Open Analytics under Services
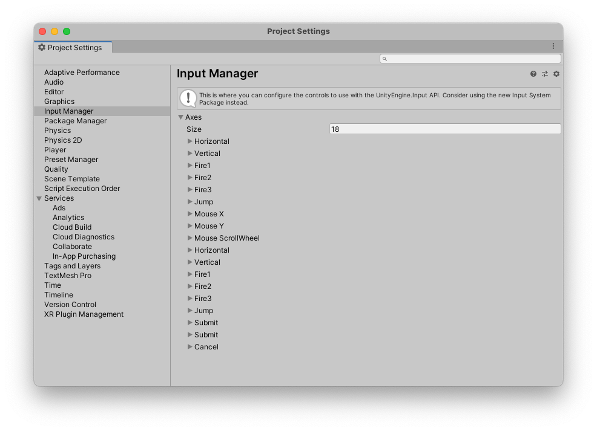Viewport: 597px width, 431px height. 68,218
